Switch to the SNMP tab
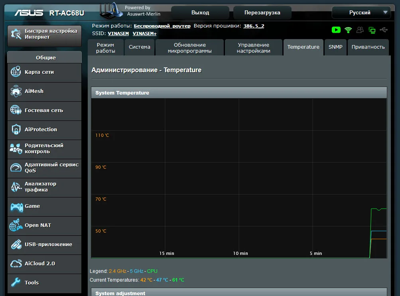Viewport: 400px width, 296px height. (x=335, y=47)
